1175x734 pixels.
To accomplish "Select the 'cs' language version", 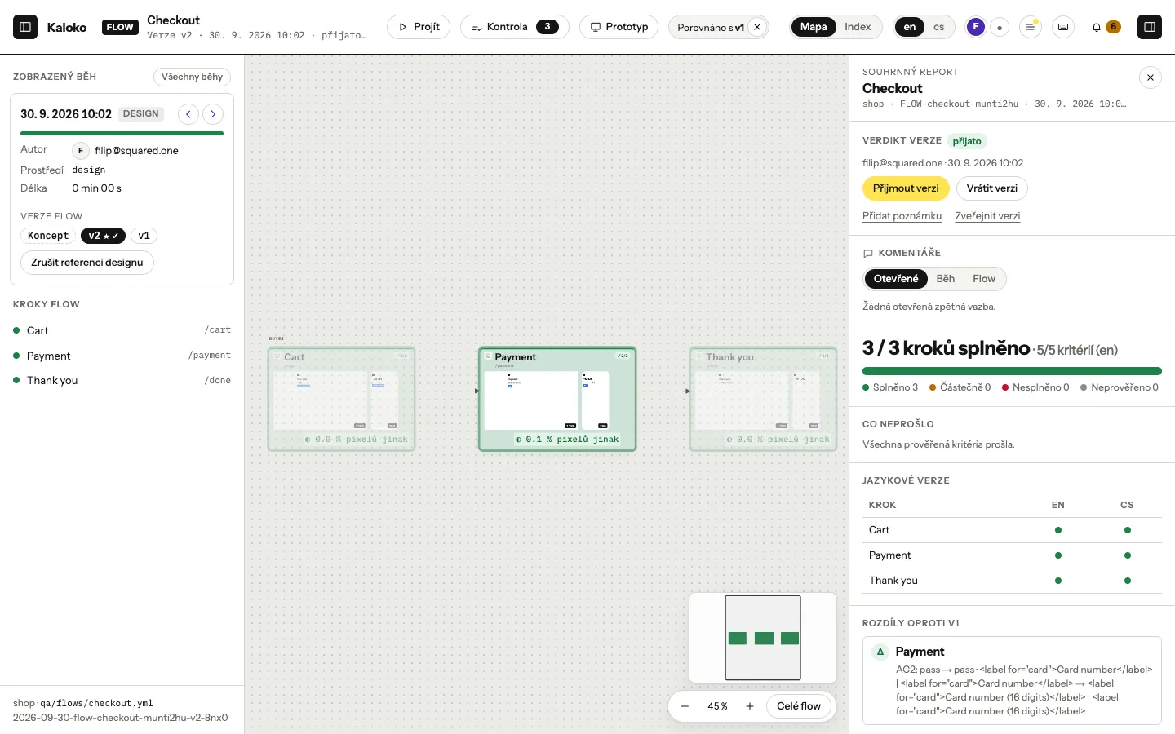I will point(939,27).
